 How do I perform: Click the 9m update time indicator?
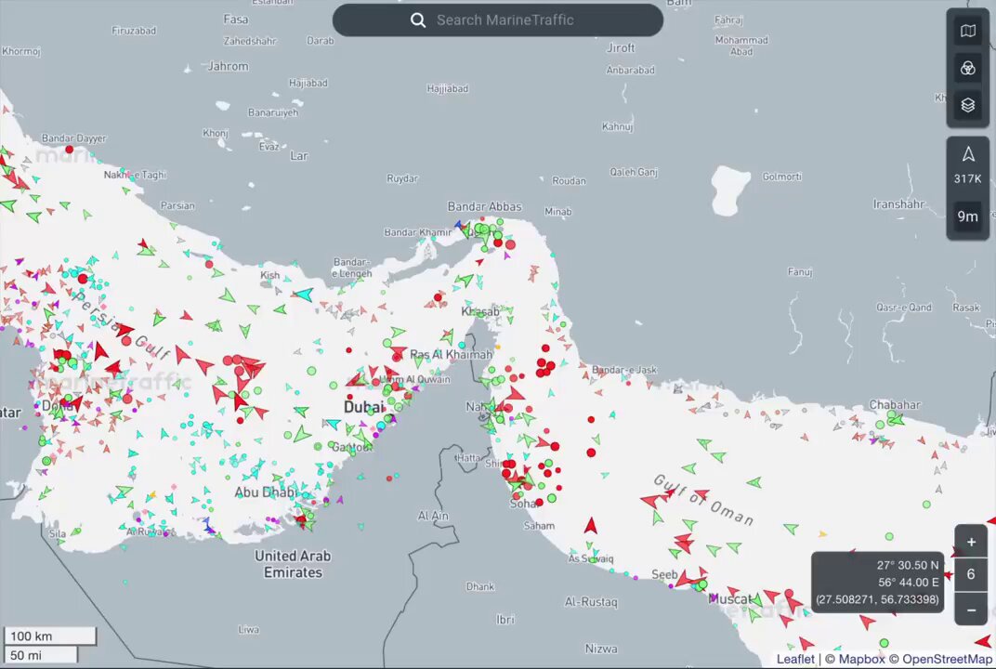click(x=967, y=216)
